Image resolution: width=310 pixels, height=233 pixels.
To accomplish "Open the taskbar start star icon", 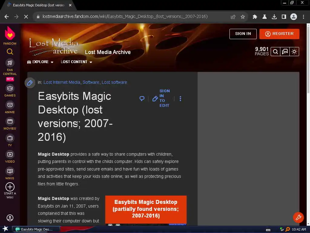I will coord(5,229).
